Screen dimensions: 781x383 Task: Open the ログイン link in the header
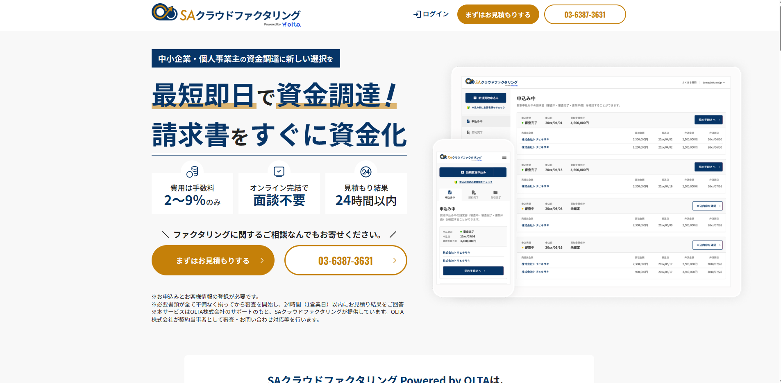[435, 14]
